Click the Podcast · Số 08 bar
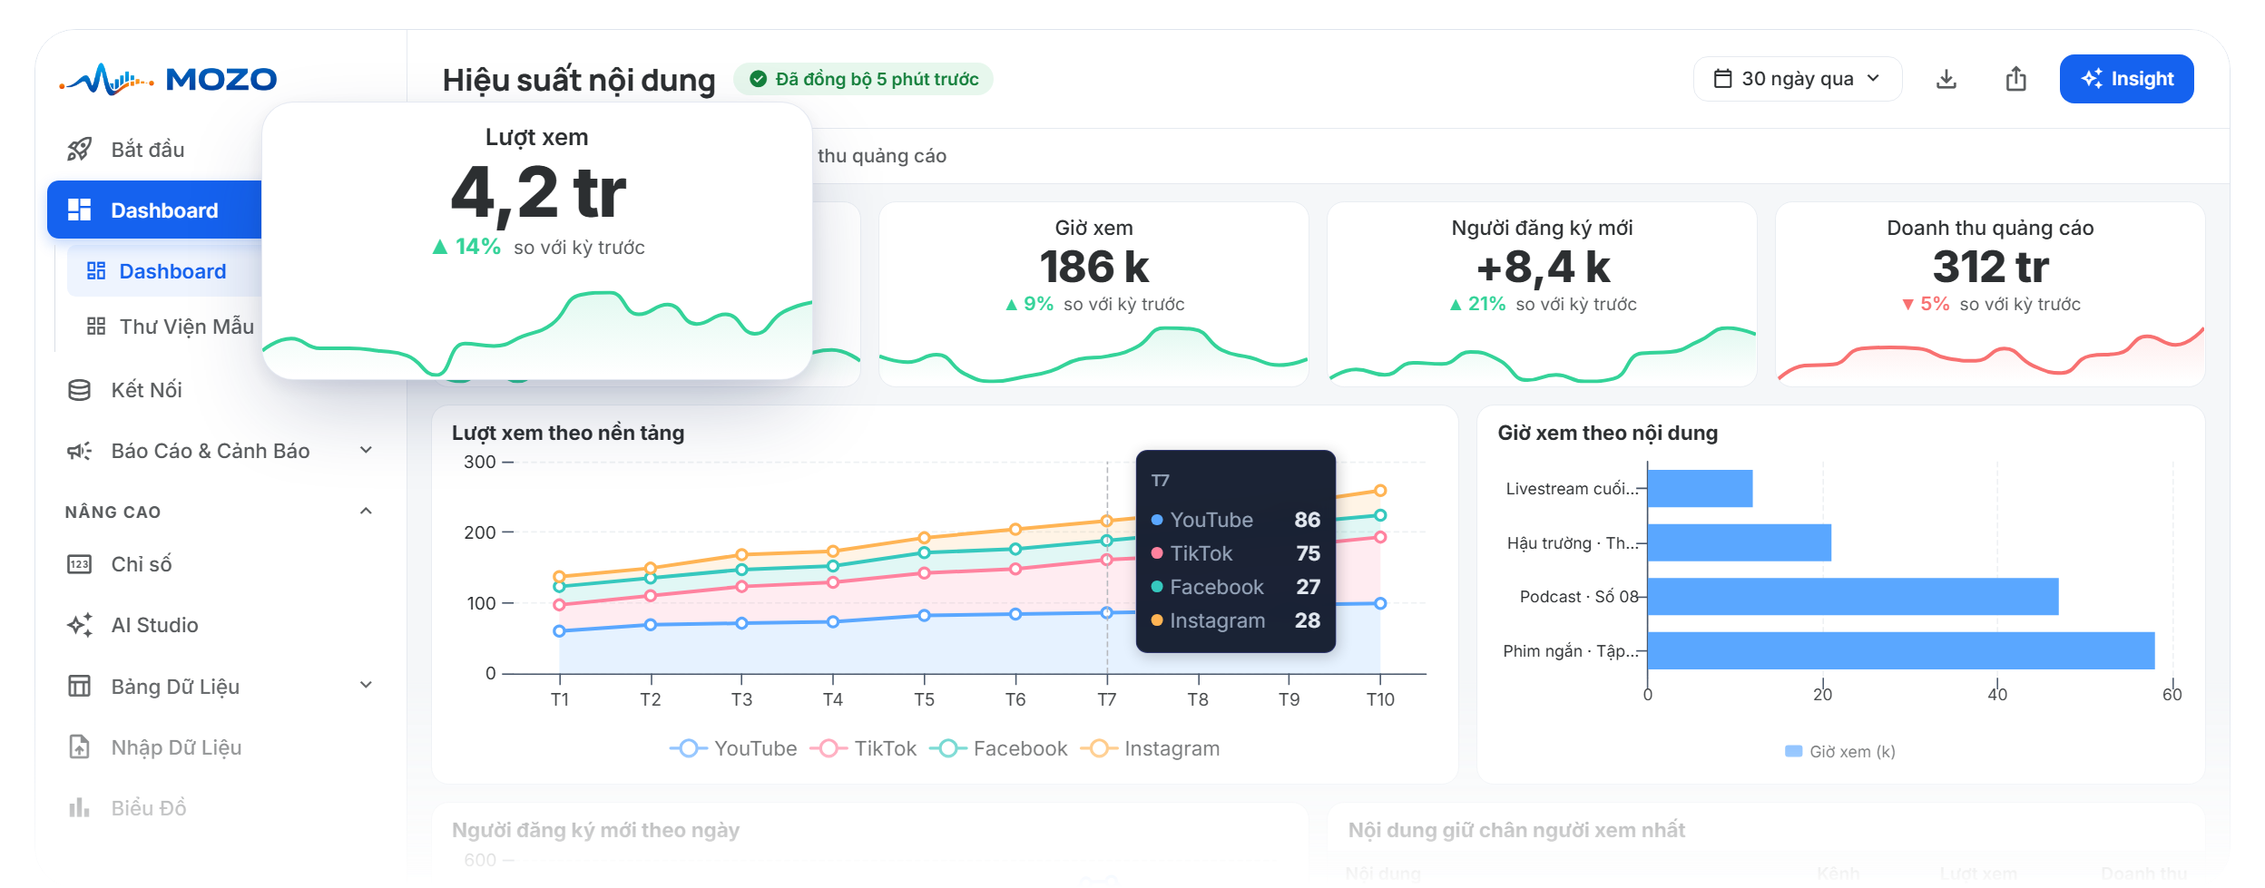This screenshot has width=2265, height=888. click(1853, 597)
